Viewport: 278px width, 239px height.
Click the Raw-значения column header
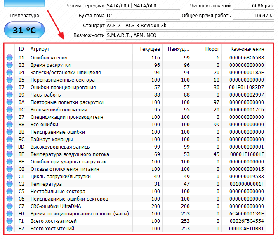tap(247, 49)
